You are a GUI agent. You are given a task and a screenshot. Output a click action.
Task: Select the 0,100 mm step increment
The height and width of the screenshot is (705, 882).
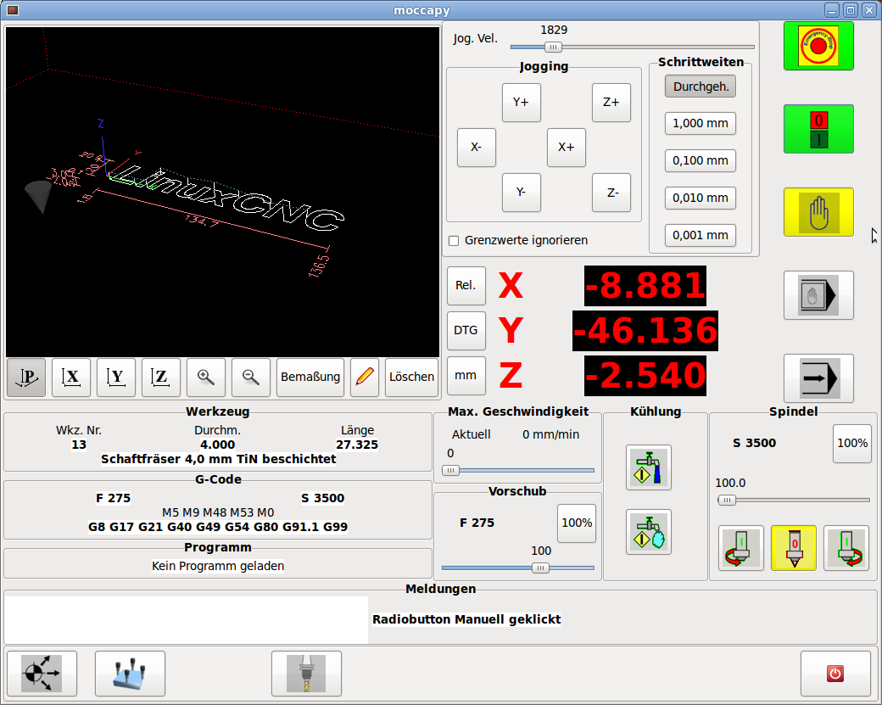(x=701, y=161)
